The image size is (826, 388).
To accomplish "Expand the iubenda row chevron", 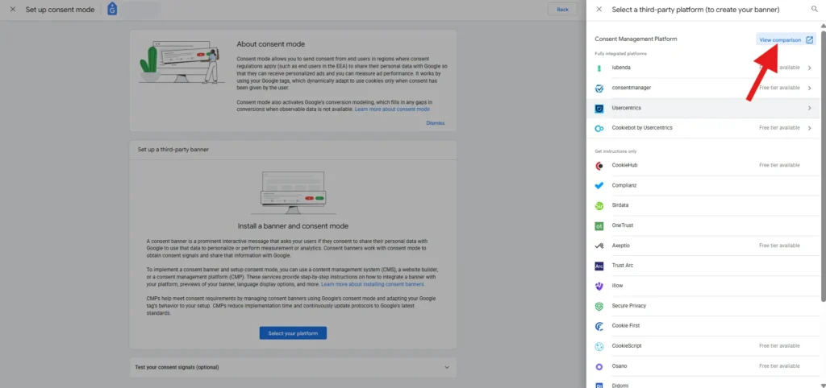I will click(810, 68).
